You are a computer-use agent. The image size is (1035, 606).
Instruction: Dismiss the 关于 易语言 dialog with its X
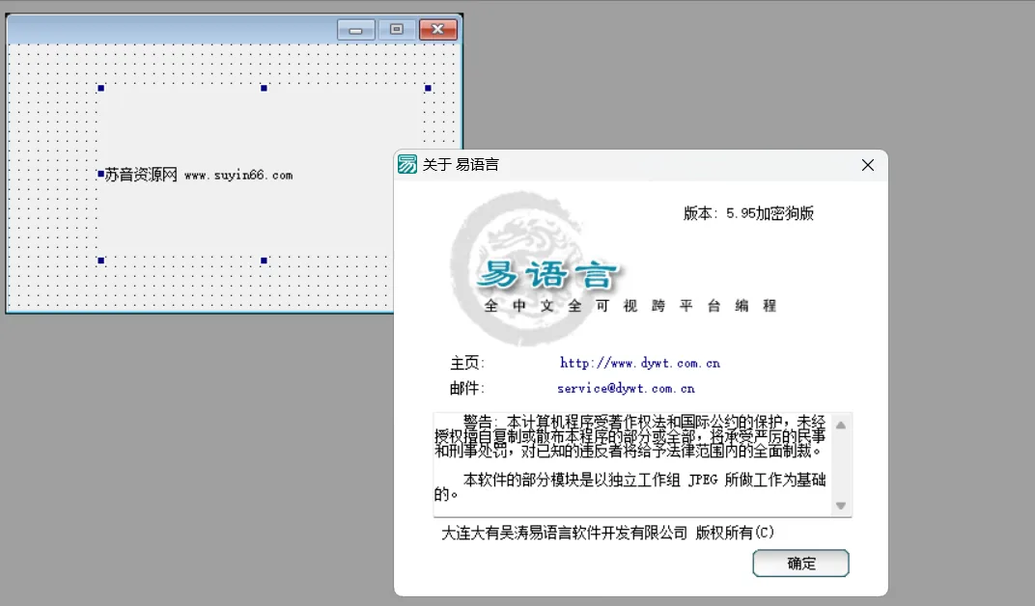point(866,164)
